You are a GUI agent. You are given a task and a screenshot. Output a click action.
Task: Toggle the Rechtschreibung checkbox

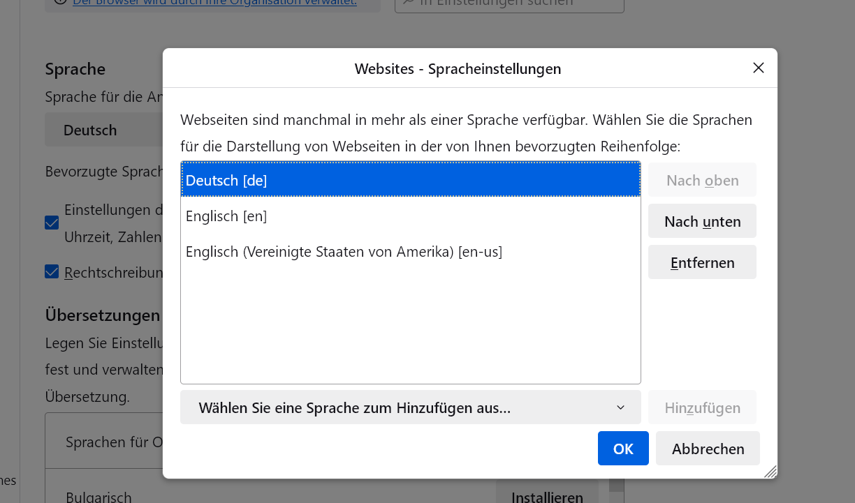coord(52,271)
